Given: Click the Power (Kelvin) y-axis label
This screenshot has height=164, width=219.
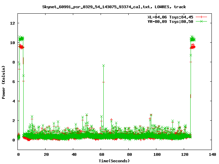Looking at the screenshot, I should pos(4,82).
